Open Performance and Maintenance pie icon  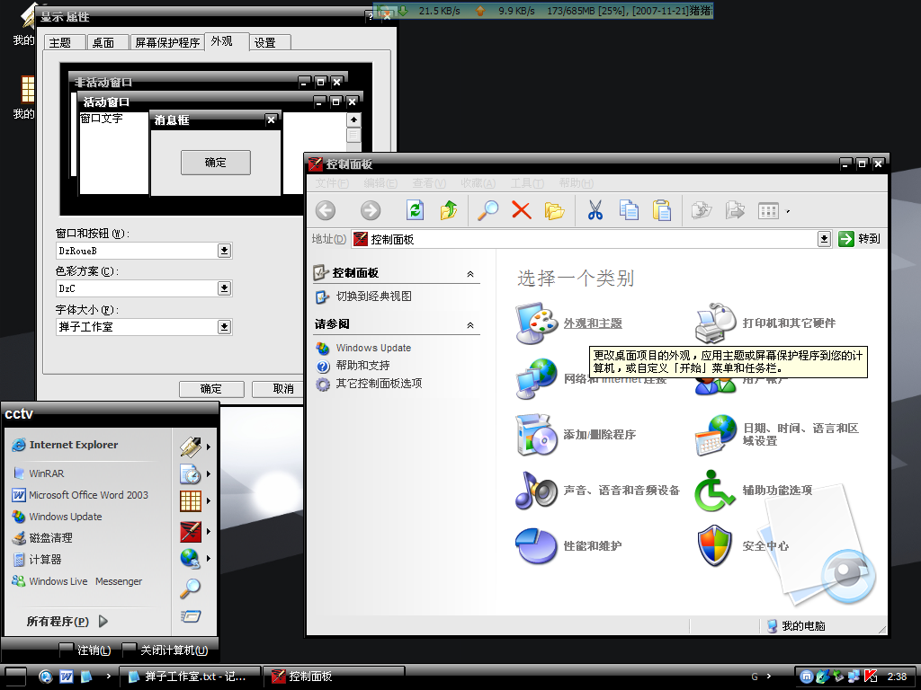point(536,545)
